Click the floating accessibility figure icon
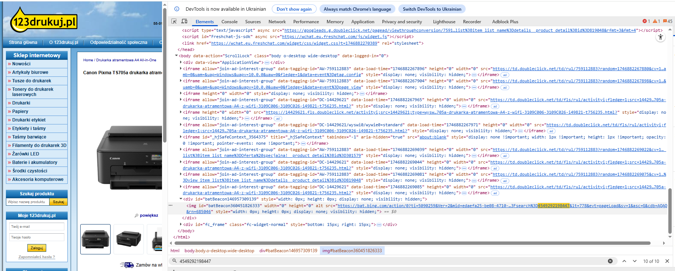The image size is (675, 271). click(661, 37)
